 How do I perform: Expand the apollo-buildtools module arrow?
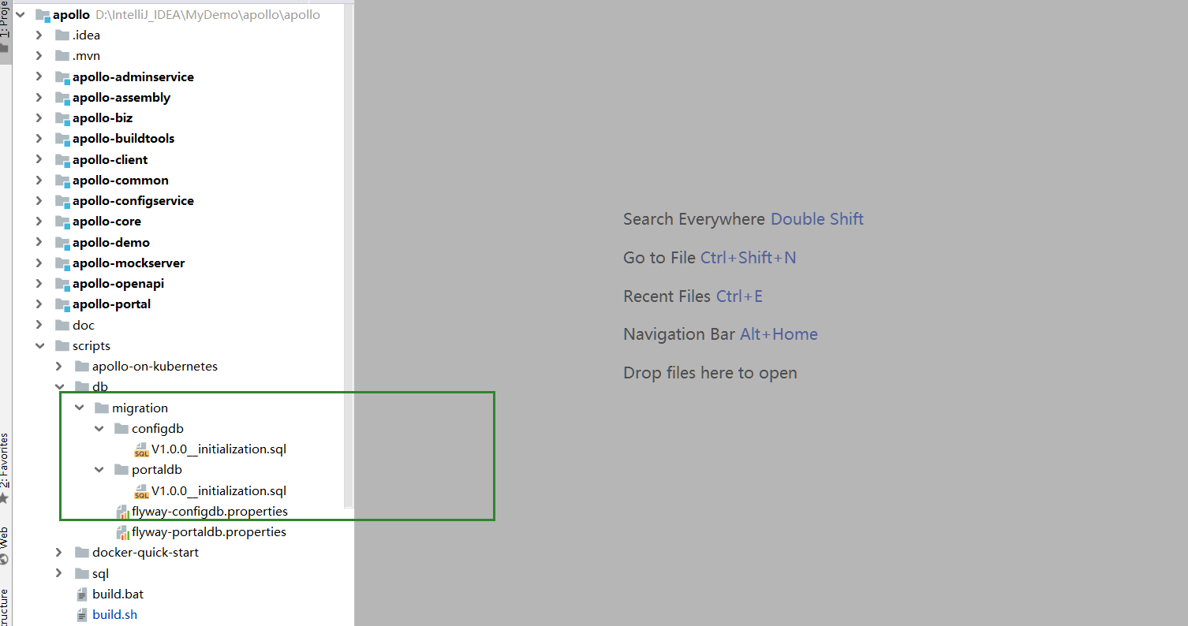click(x=39, y=139)
